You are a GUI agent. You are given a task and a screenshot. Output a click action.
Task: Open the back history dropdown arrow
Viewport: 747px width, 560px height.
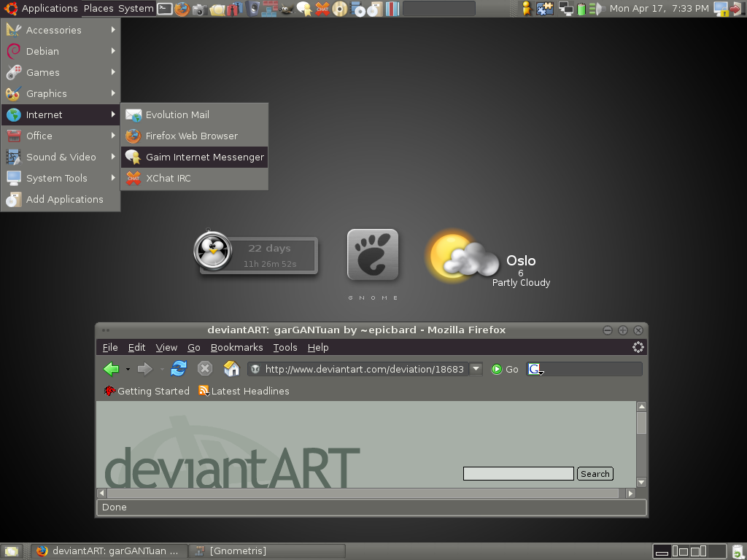[x=128, y=370]
